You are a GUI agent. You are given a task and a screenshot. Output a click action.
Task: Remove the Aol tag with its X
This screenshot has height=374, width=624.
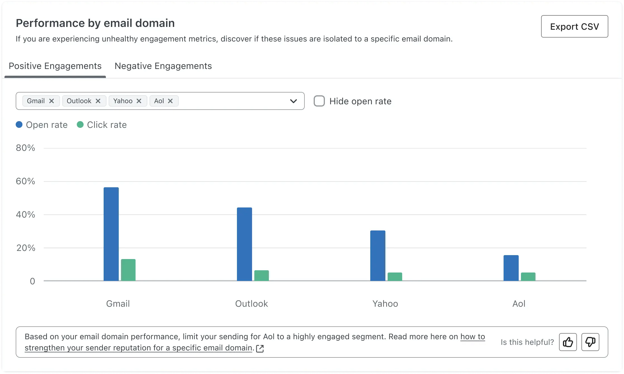click(x=170, y=101)
